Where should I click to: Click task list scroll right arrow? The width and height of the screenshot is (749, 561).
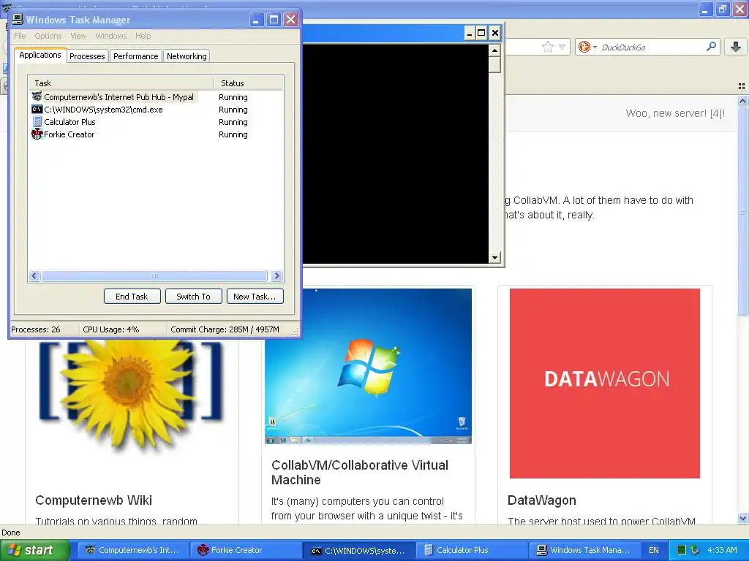coord(276,275)
